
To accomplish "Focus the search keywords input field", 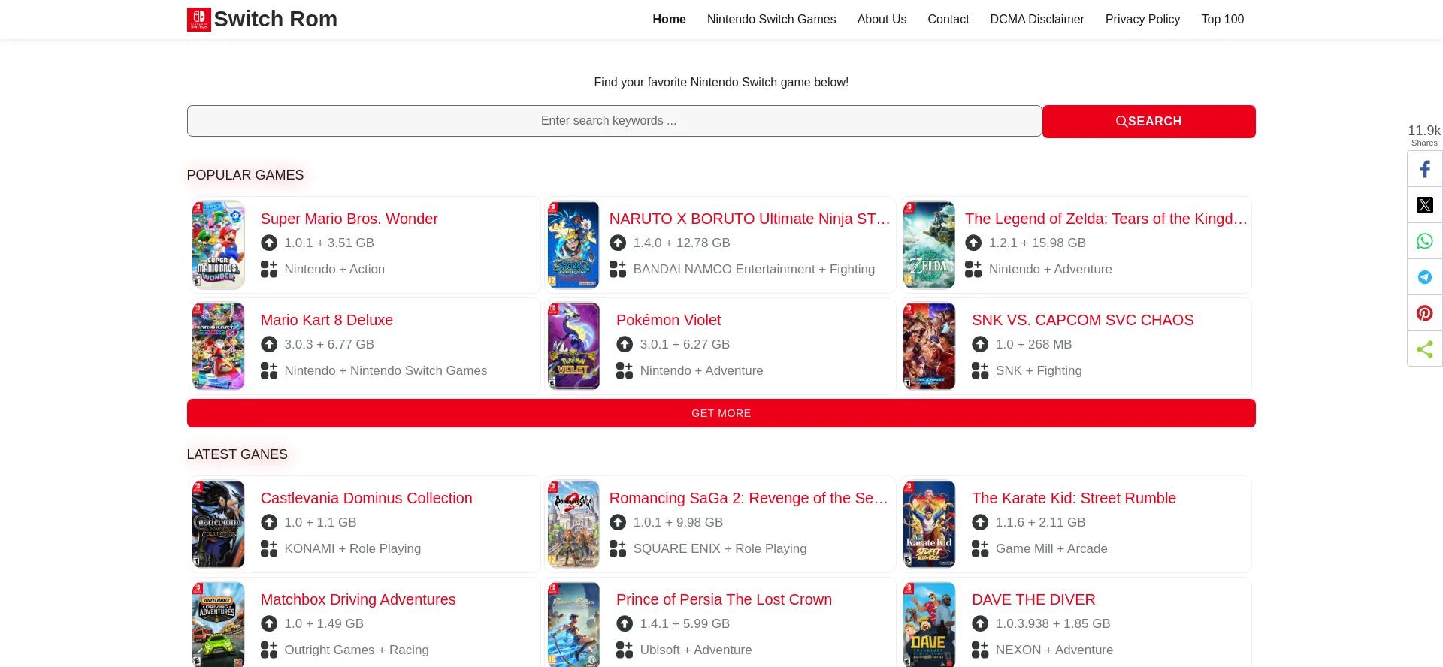I will pyautogui.click(x=614, y=121).
